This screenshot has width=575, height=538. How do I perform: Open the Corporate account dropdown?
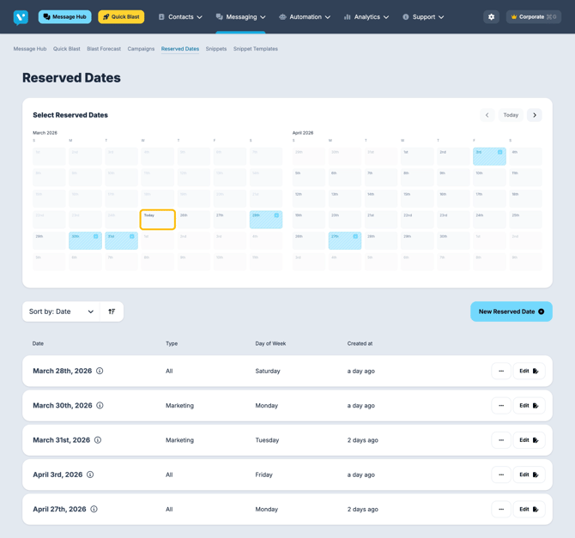(x=533, y=17)
